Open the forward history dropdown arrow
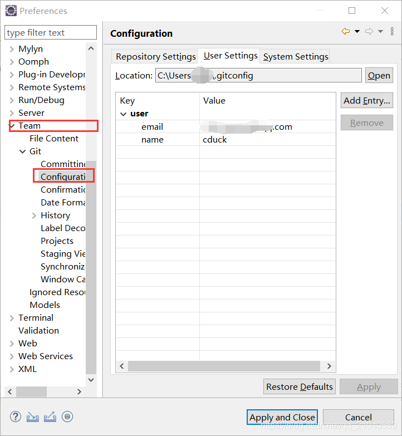Screen dimensions: 402x436 (381, 32)
